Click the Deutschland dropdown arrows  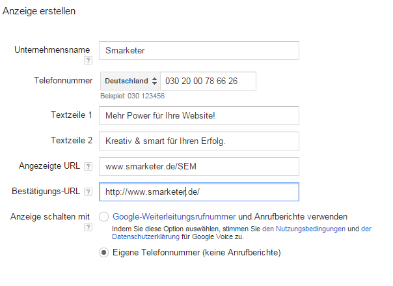155,81
